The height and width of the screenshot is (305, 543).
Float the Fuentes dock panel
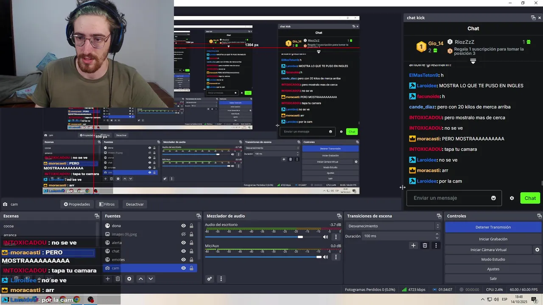point(199,216)
